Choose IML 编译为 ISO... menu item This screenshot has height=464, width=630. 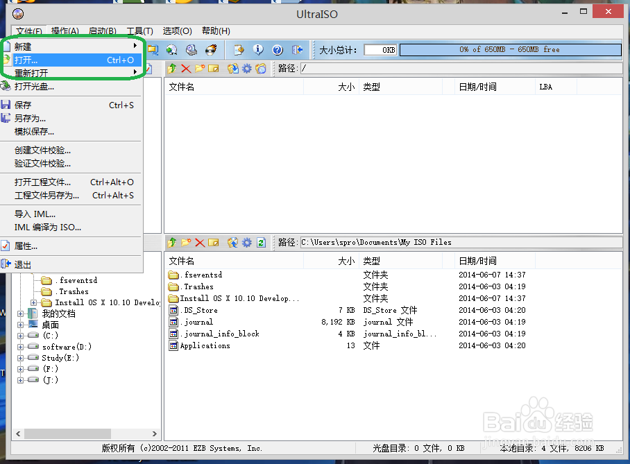tap(71, 227)
